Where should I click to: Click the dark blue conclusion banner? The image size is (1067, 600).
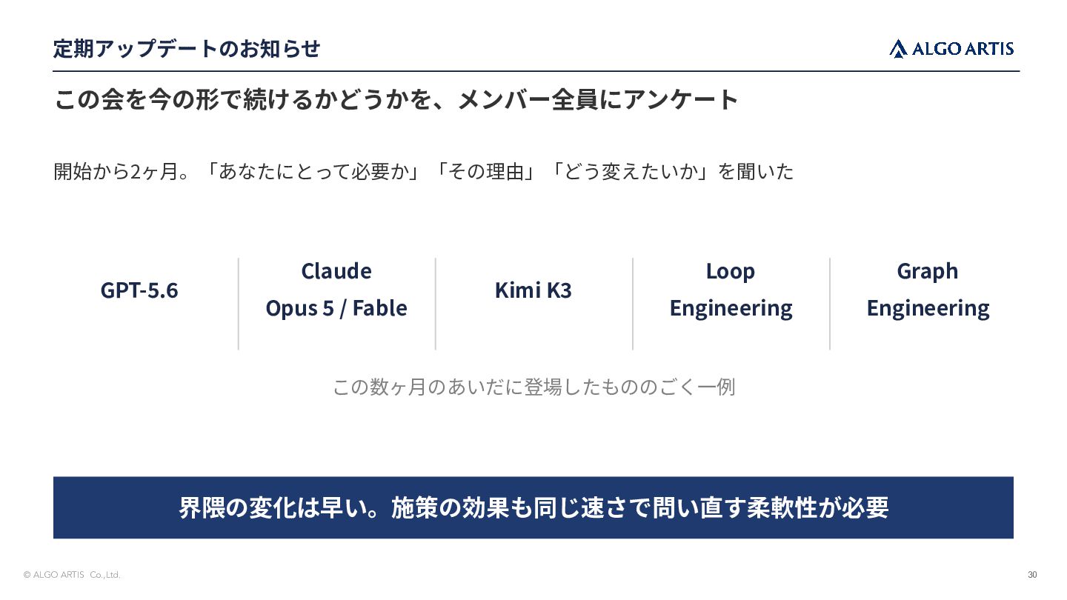(x=533, y=507)
